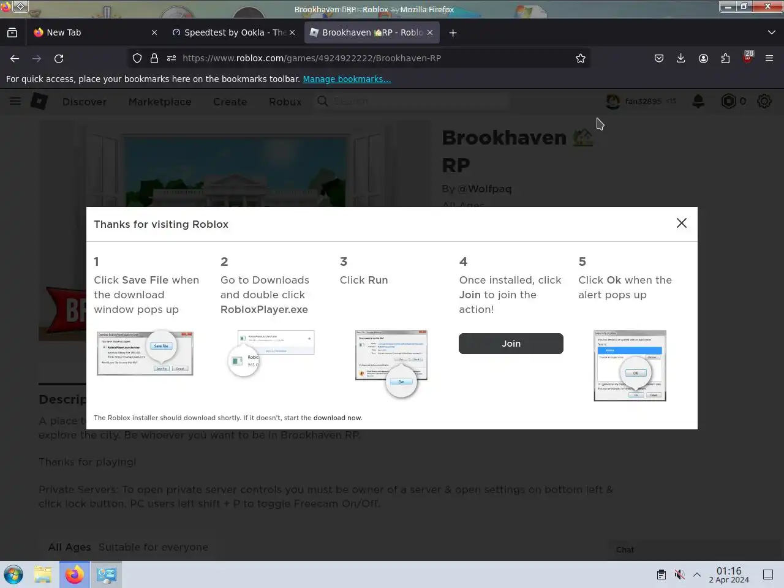Open the Create menu item
784x588 pixels.
pyautogui.click(x=230, y=102)
